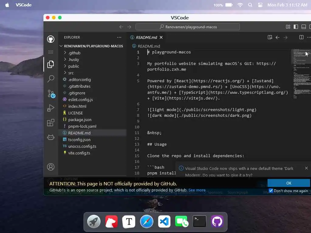
Task: Close the README.md tab
Action: click(x=161, y=37)
